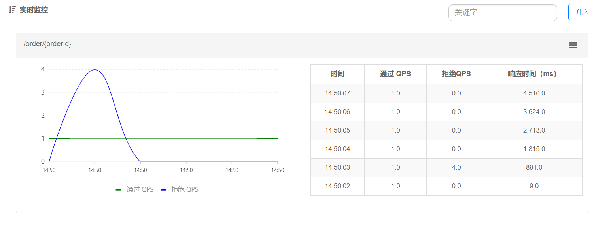The image size is (594, 226).
Task: Select the 14:50:03 time cell
Action: [x=337, y=168]
